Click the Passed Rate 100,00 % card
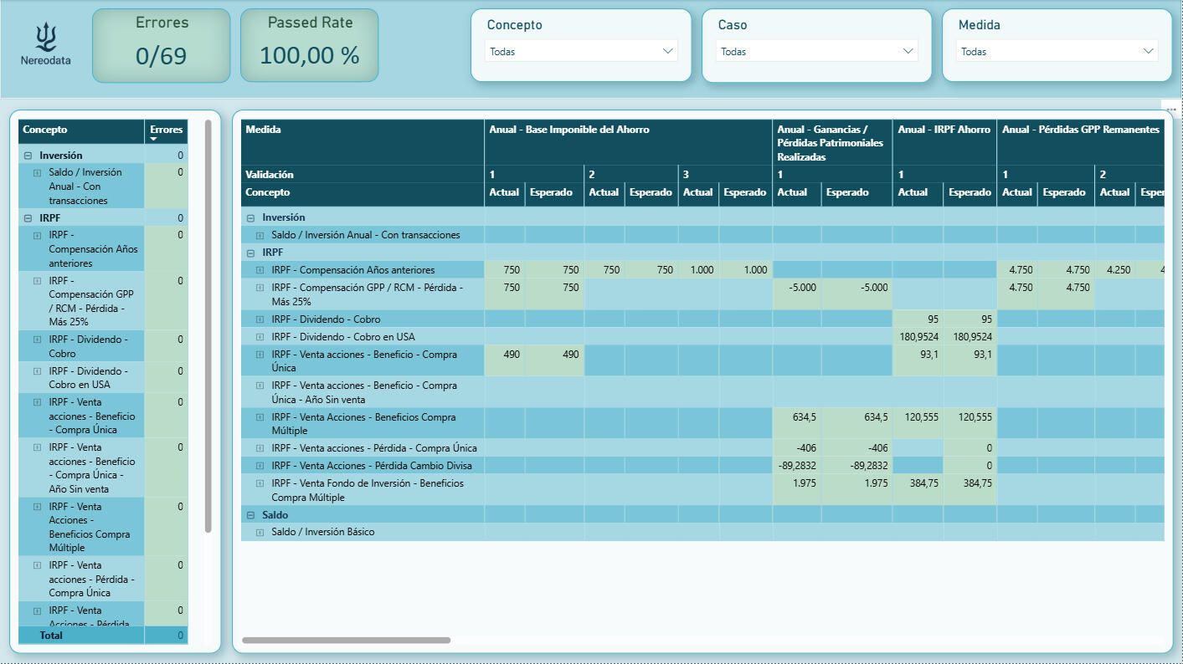Image resolution: width=1183 pixels, height=664 pixels. (309, 46)
